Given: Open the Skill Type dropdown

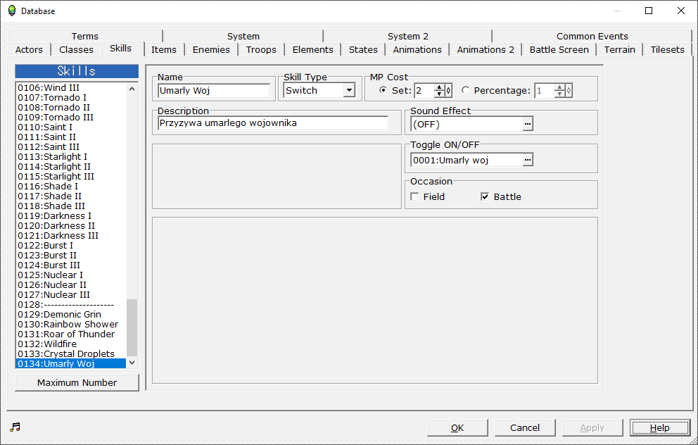Looking at the screenshot, I should tap(349, 90).
